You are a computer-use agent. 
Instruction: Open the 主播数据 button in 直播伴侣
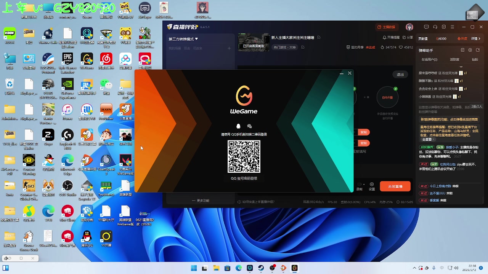(386, 27)
